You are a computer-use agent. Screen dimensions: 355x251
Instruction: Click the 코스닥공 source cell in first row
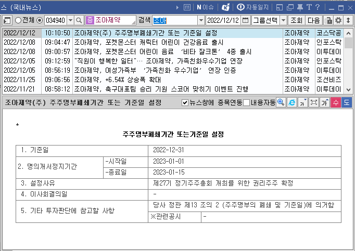click(329, 33)
